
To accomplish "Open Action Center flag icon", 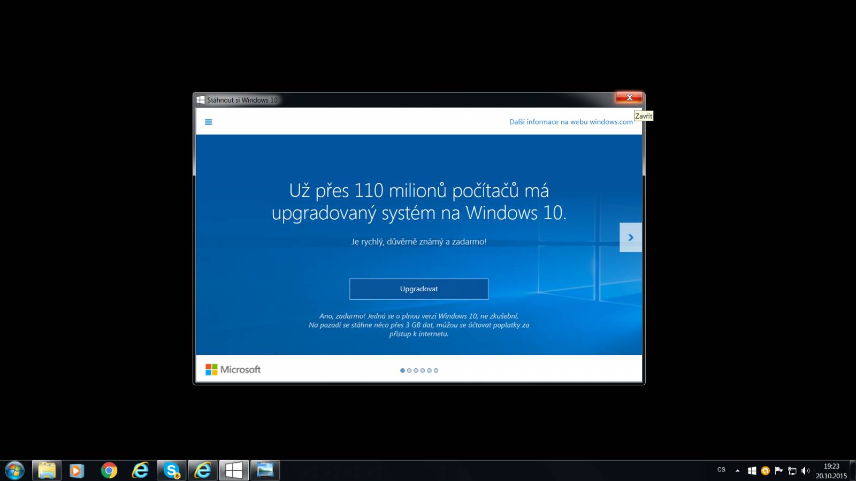I will click(778, 471).
